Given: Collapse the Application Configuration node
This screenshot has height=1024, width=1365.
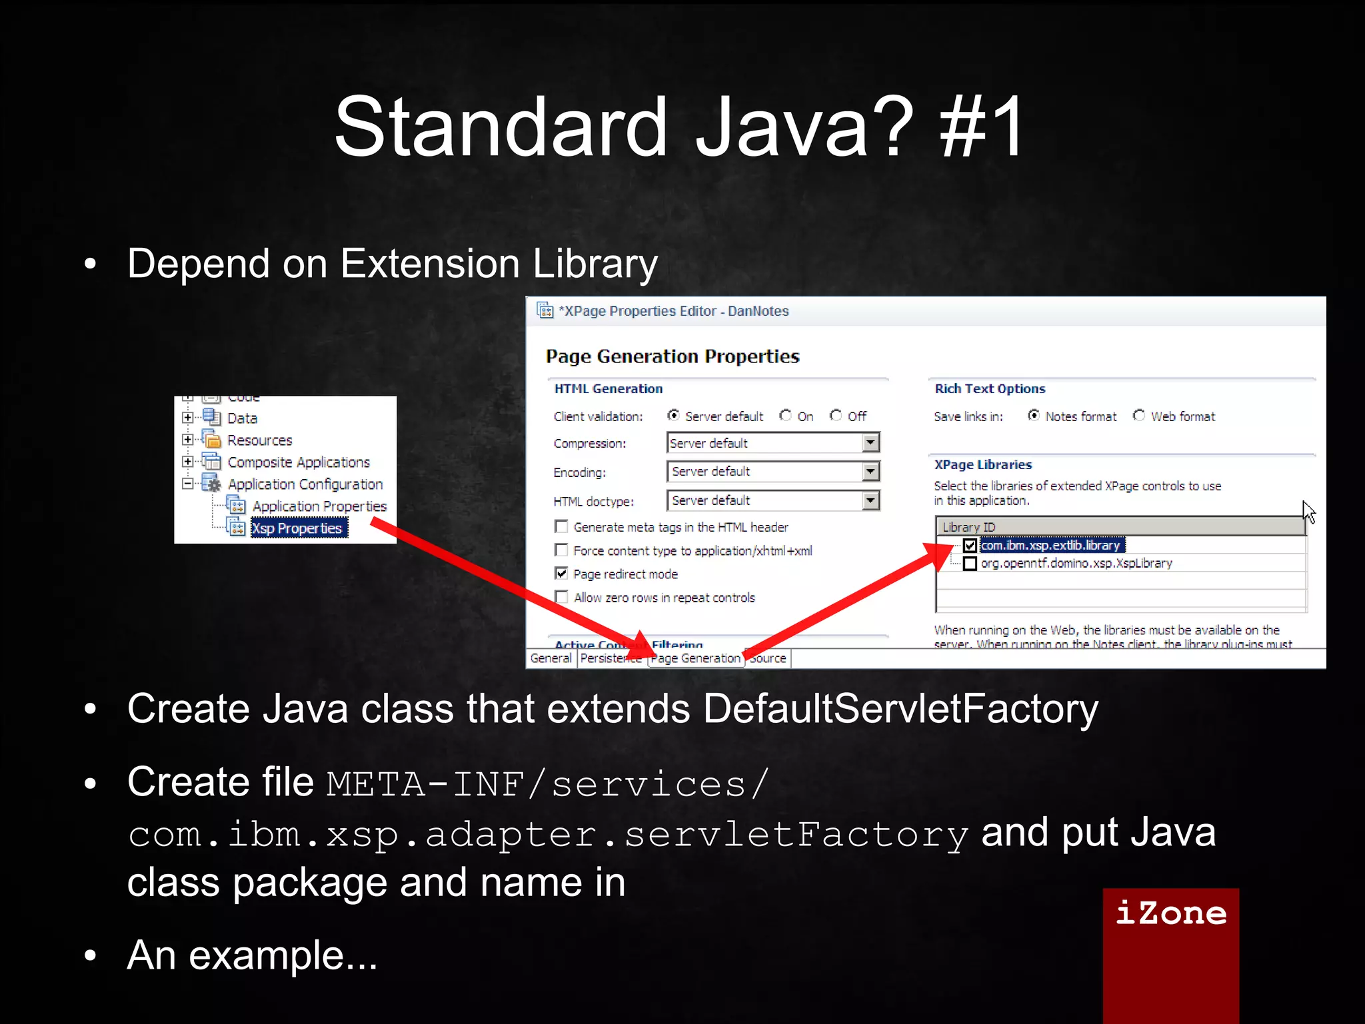Looking at the screenshot, I should point(187,484).
